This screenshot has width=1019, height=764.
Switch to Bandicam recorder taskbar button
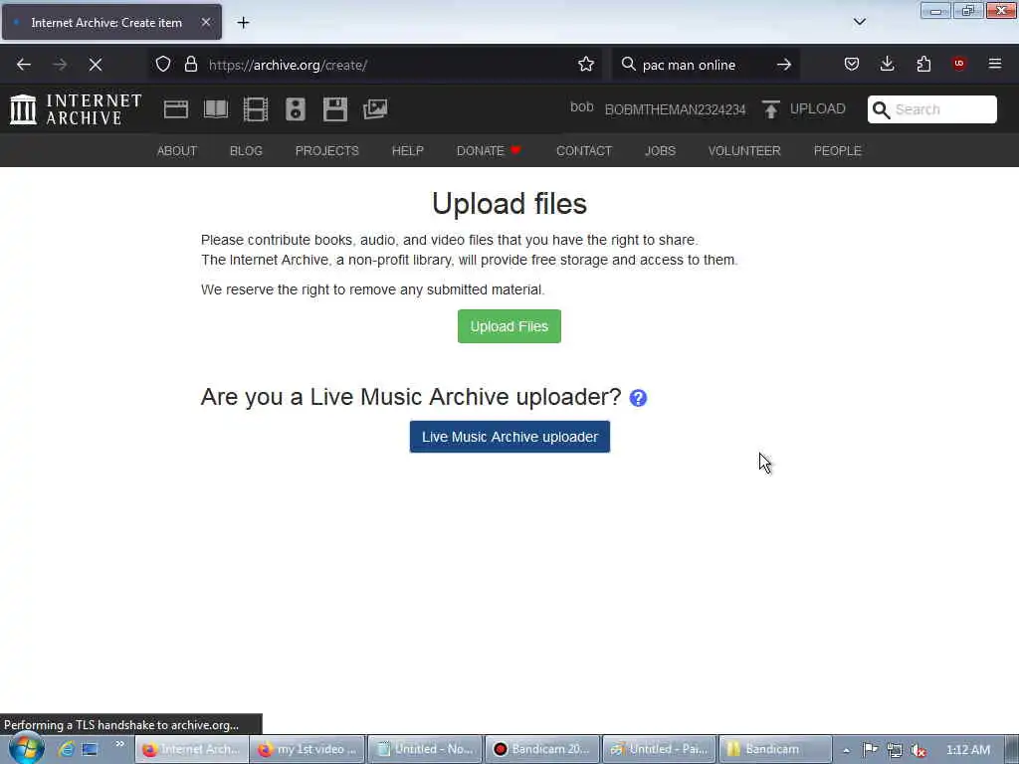click(542, 749)
